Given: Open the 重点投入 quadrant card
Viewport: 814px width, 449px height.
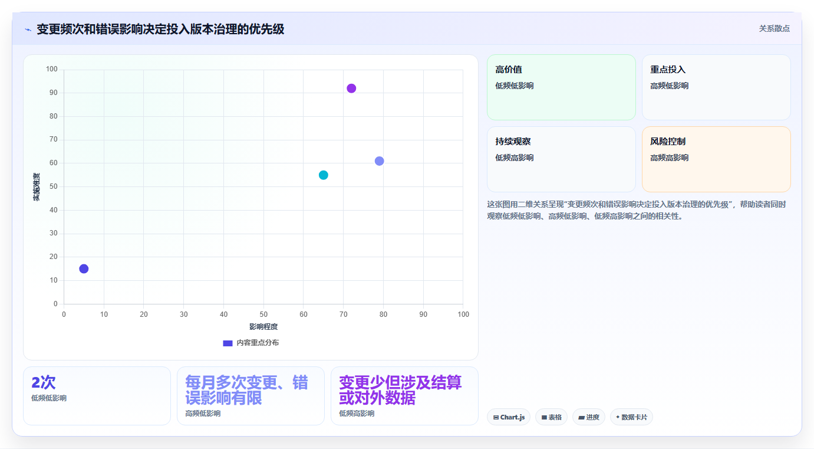Looking at the screenshot, I should [716, 87].
